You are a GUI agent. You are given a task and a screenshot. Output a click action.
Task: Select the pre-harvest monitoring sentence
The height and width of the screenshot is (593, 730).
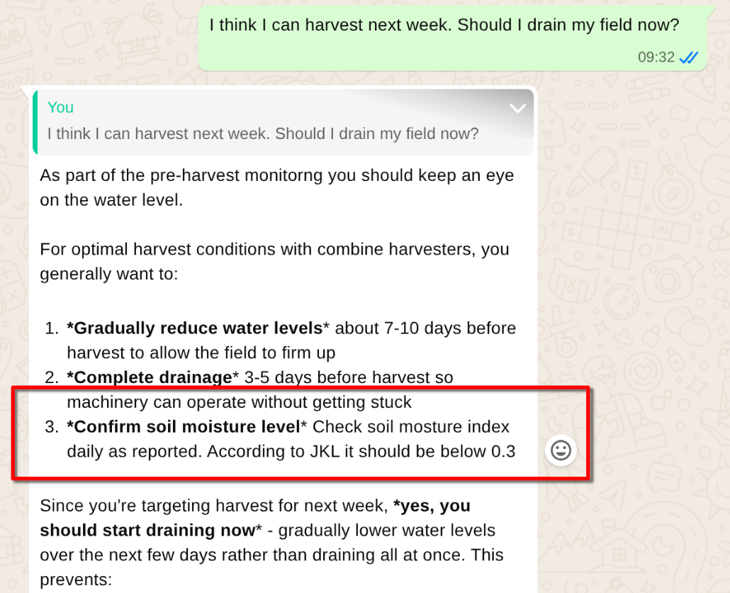[276, 187]
